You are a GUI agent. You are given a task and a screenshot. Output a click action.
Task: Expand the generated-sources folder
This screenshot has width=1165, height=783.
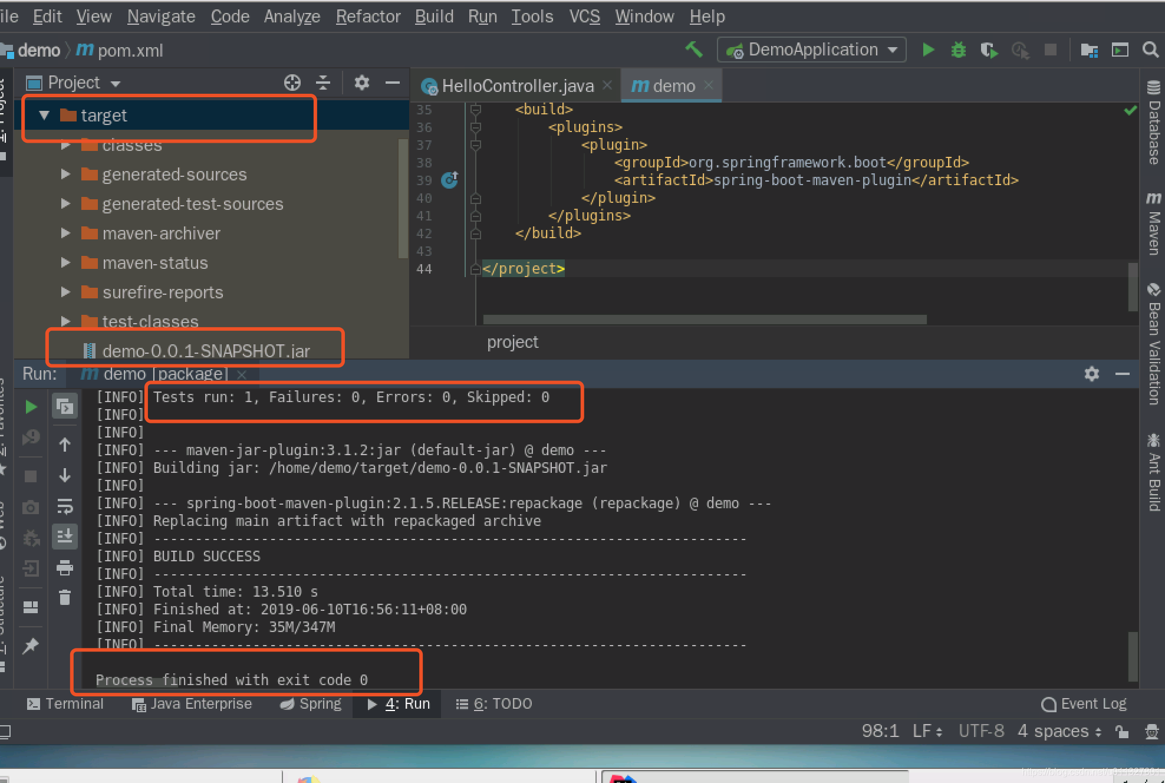pos(65,174)
